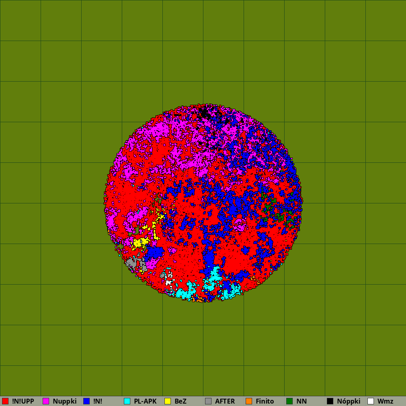Viewport: 406px width, 406px height.
Task: Select the "BeZ" legend label
Action: click(181, 401)
